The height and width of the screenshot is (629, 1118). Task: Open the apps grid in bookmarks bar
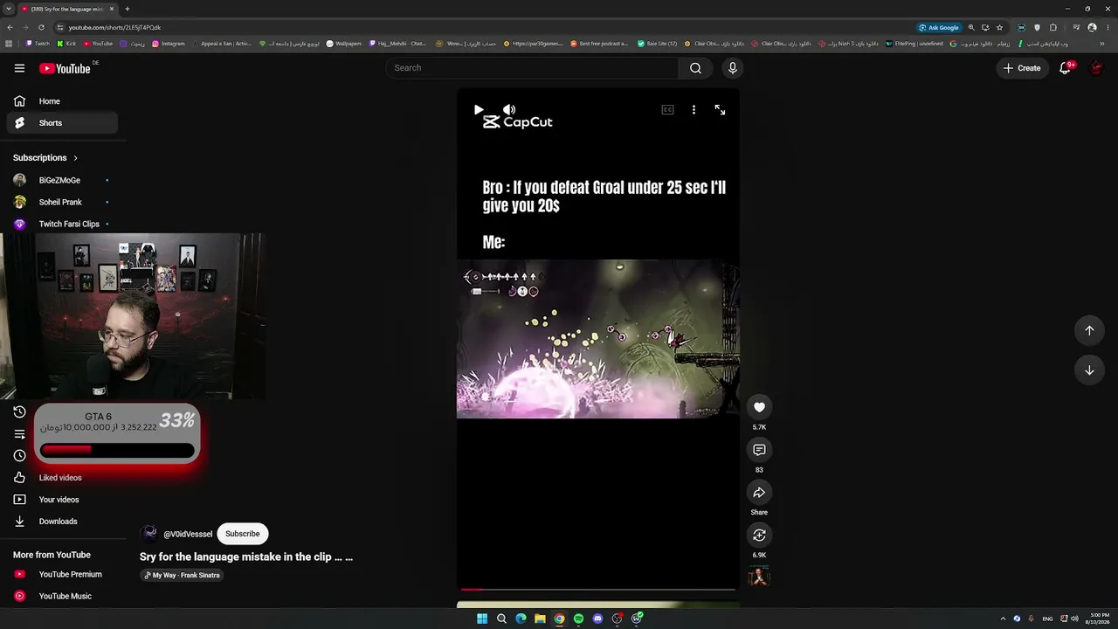[x=9, y=44]
